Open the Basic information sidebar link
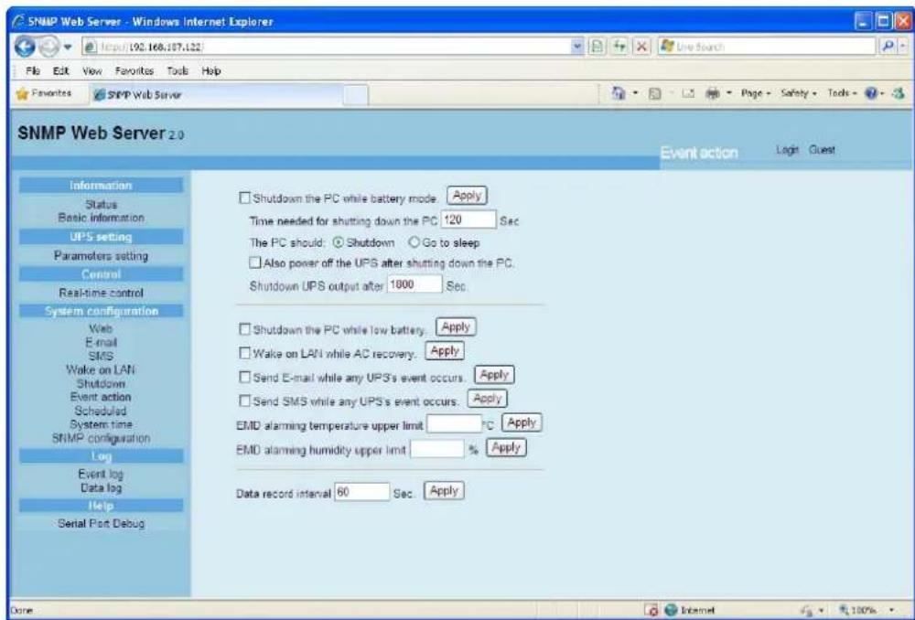The height and width of the screenshot is (620, 915). [x=101, y=218]
